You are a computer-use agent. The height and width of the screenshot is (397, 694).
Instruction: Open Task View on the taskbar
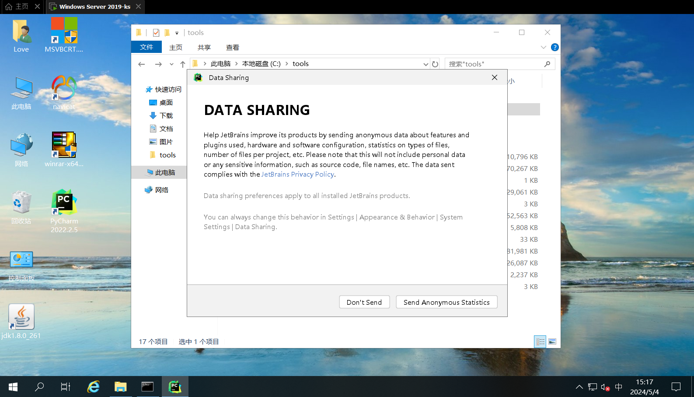66,387
